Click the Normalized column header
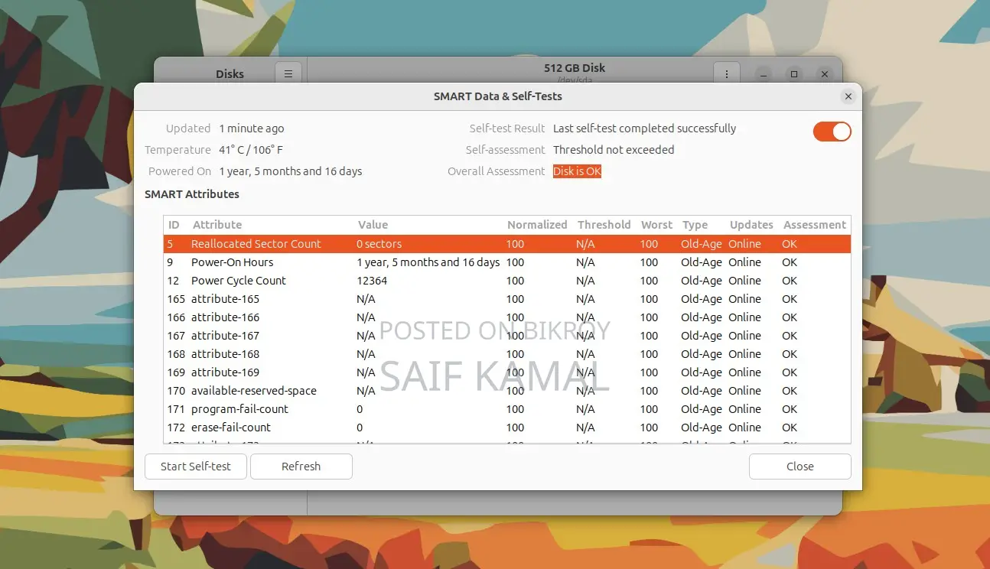 pyautogui.click(x=538, y=225)
